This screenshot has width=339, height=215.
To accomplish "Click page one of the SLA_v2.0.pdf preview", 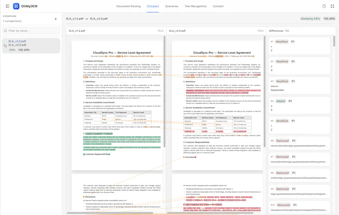I will coord(217,105).
